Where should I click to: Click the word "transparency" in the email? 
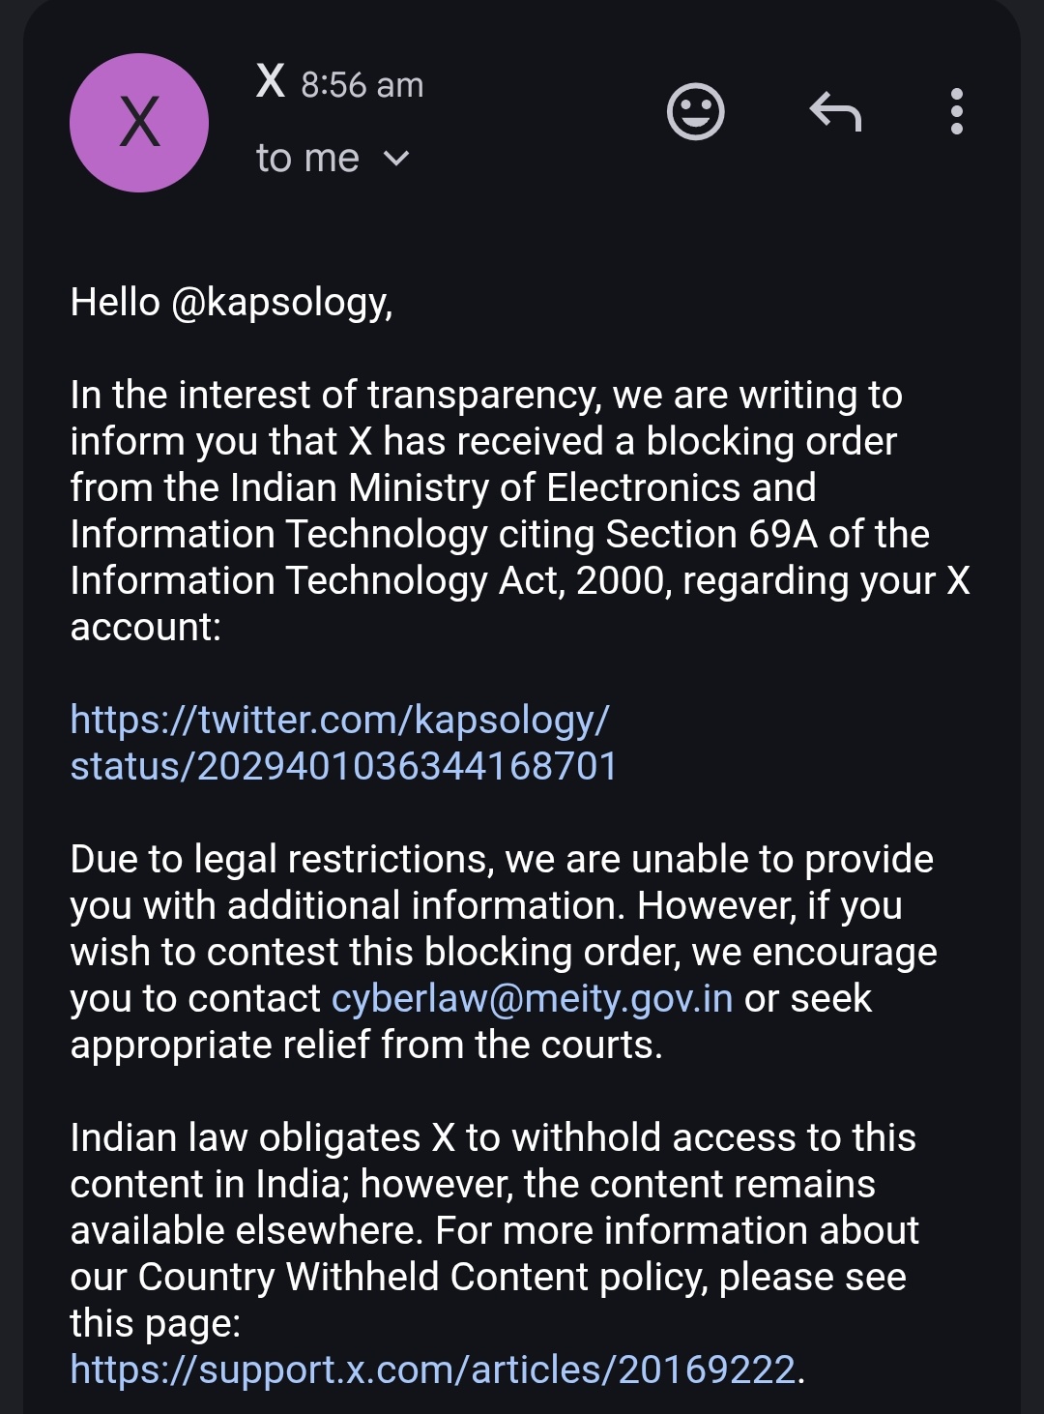click(x=483, y=396)
